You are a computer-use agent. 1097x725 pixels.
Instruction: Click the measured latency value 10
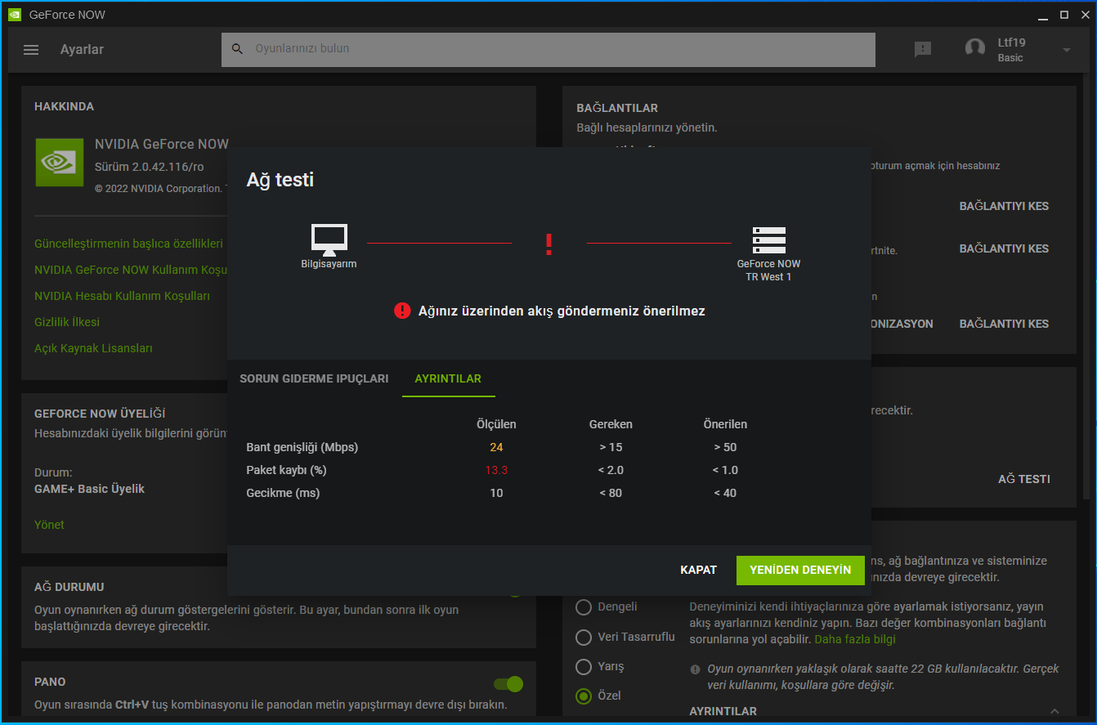coord(496,493)
